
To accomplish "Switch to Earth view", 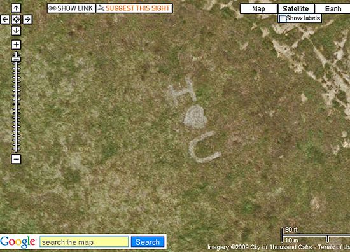I will [x=333, y=9].
